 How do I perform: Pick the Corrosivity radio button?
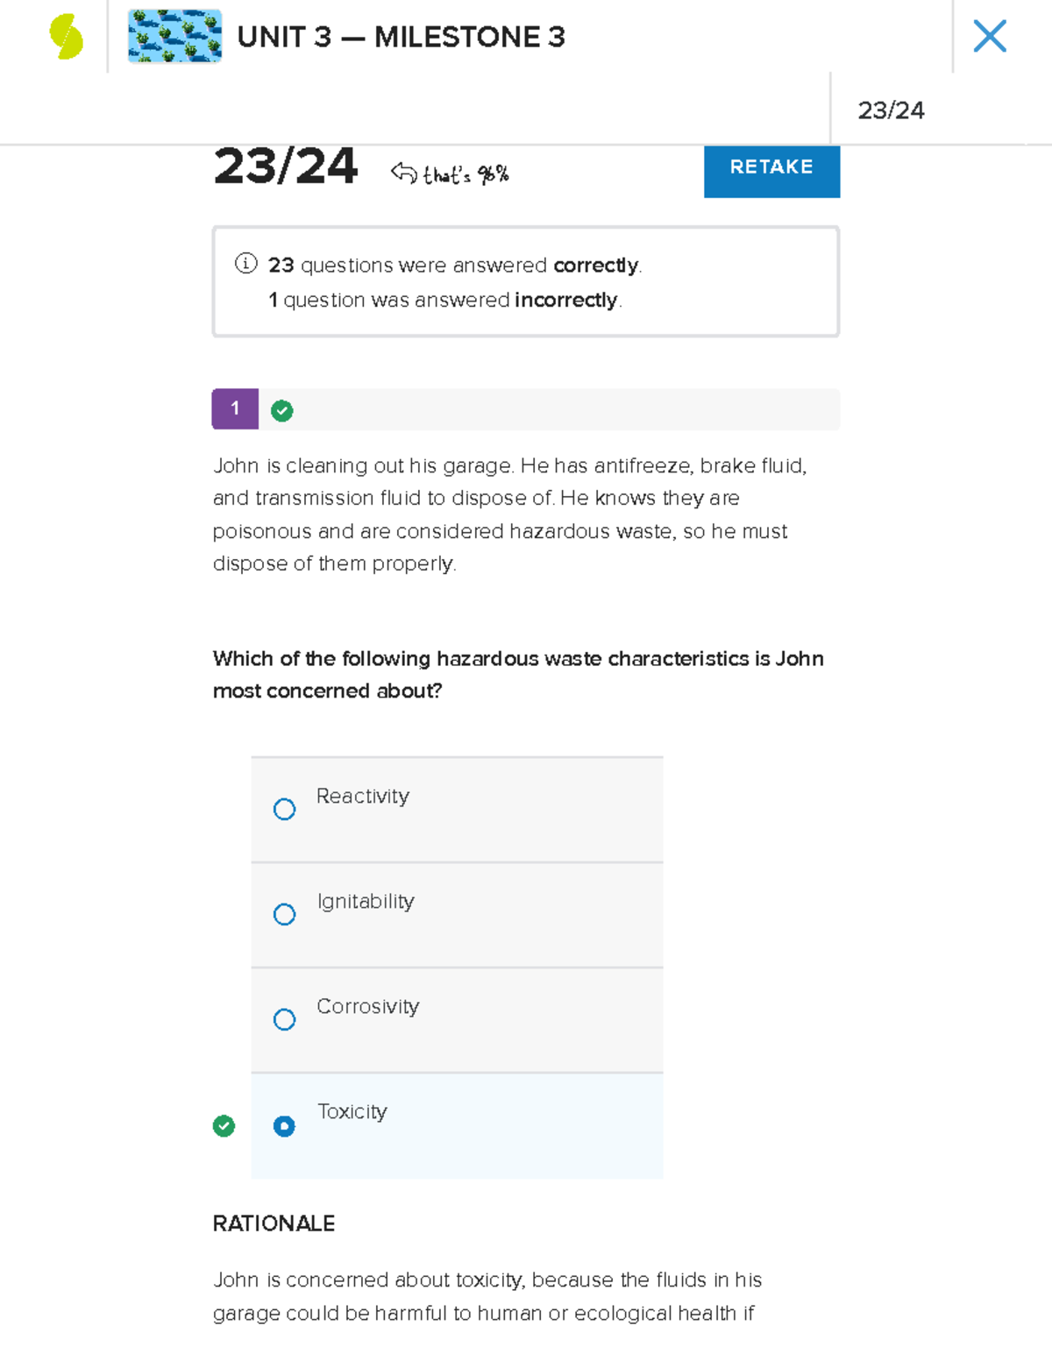284,1019
